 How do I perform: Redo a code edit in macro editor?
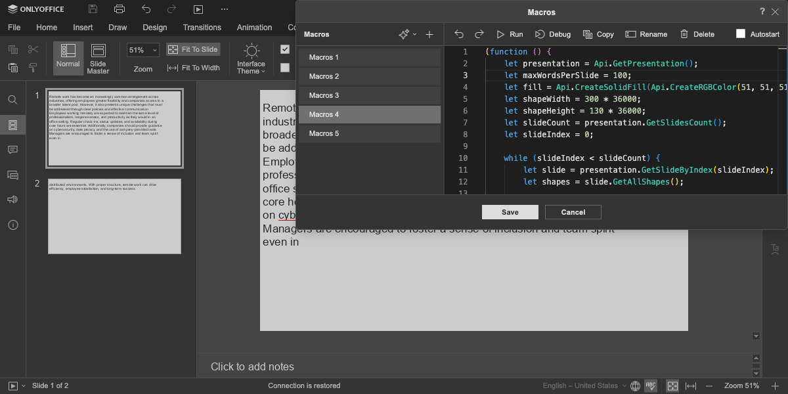pos(479,34)
